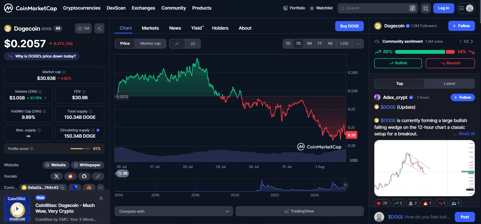Viewport: 481px width, 224px height.
Task: Open the Portfolio pie icon link
Action: (x=294, y=8)
